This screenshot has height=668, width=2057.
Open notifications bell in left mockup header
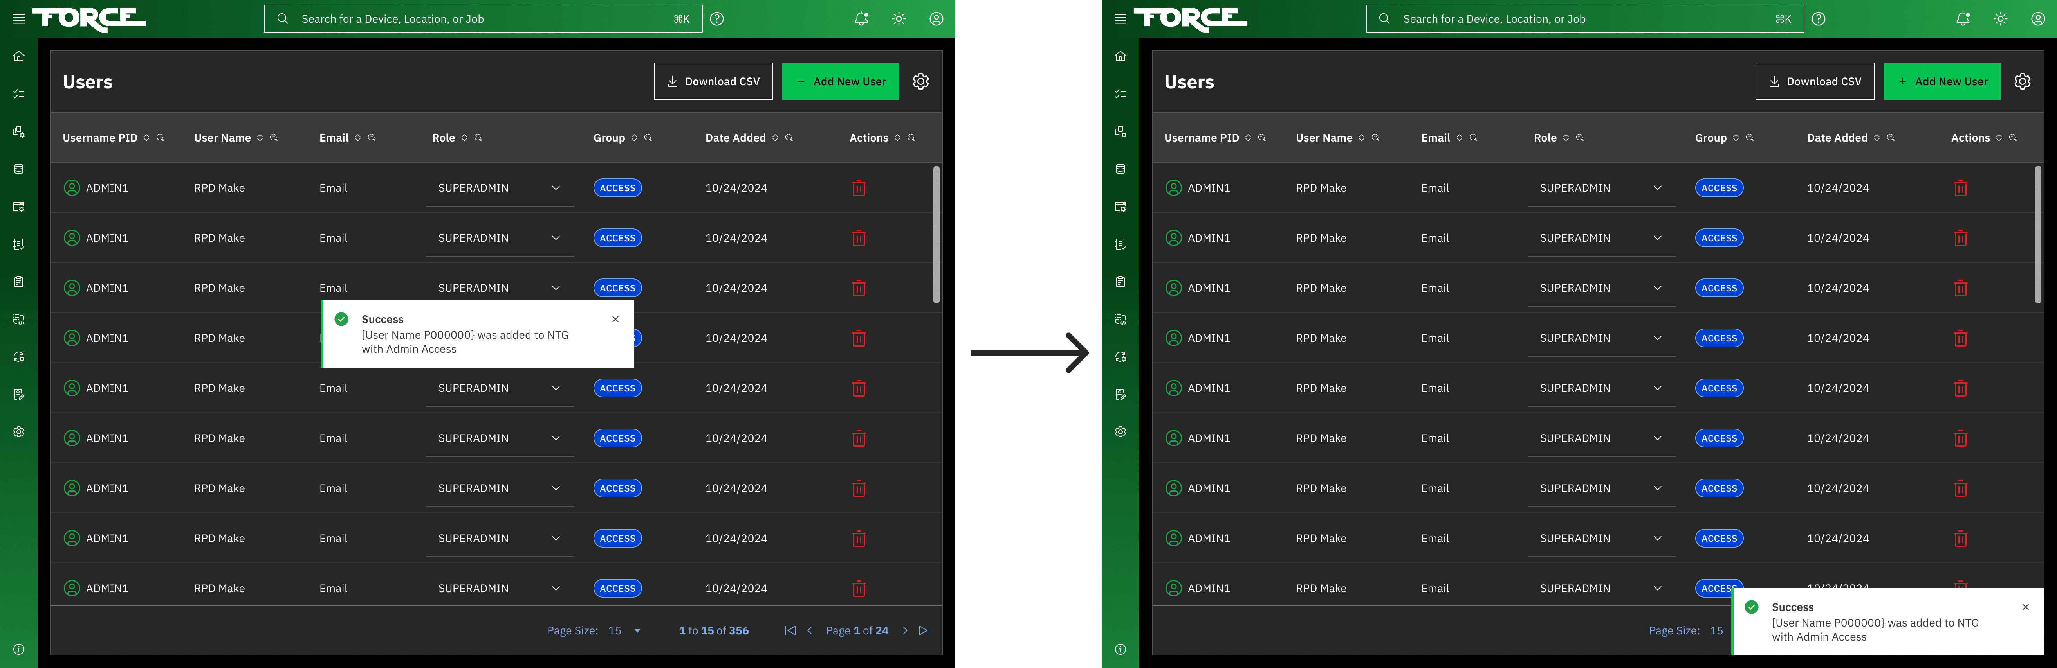pos(861,18)
